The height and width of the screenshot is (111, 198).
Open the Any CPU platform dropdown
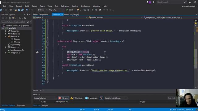pyautogui.click(x=56, y=10)
